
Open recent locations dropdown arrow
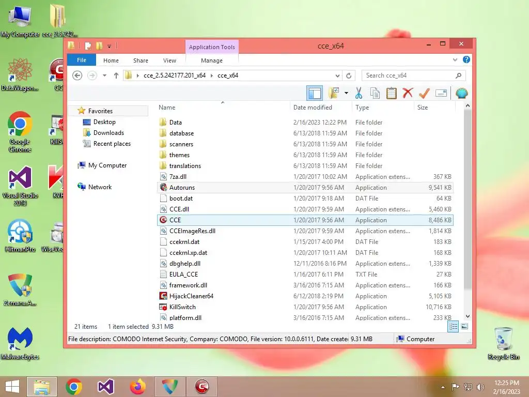click(x=104, y=75)
